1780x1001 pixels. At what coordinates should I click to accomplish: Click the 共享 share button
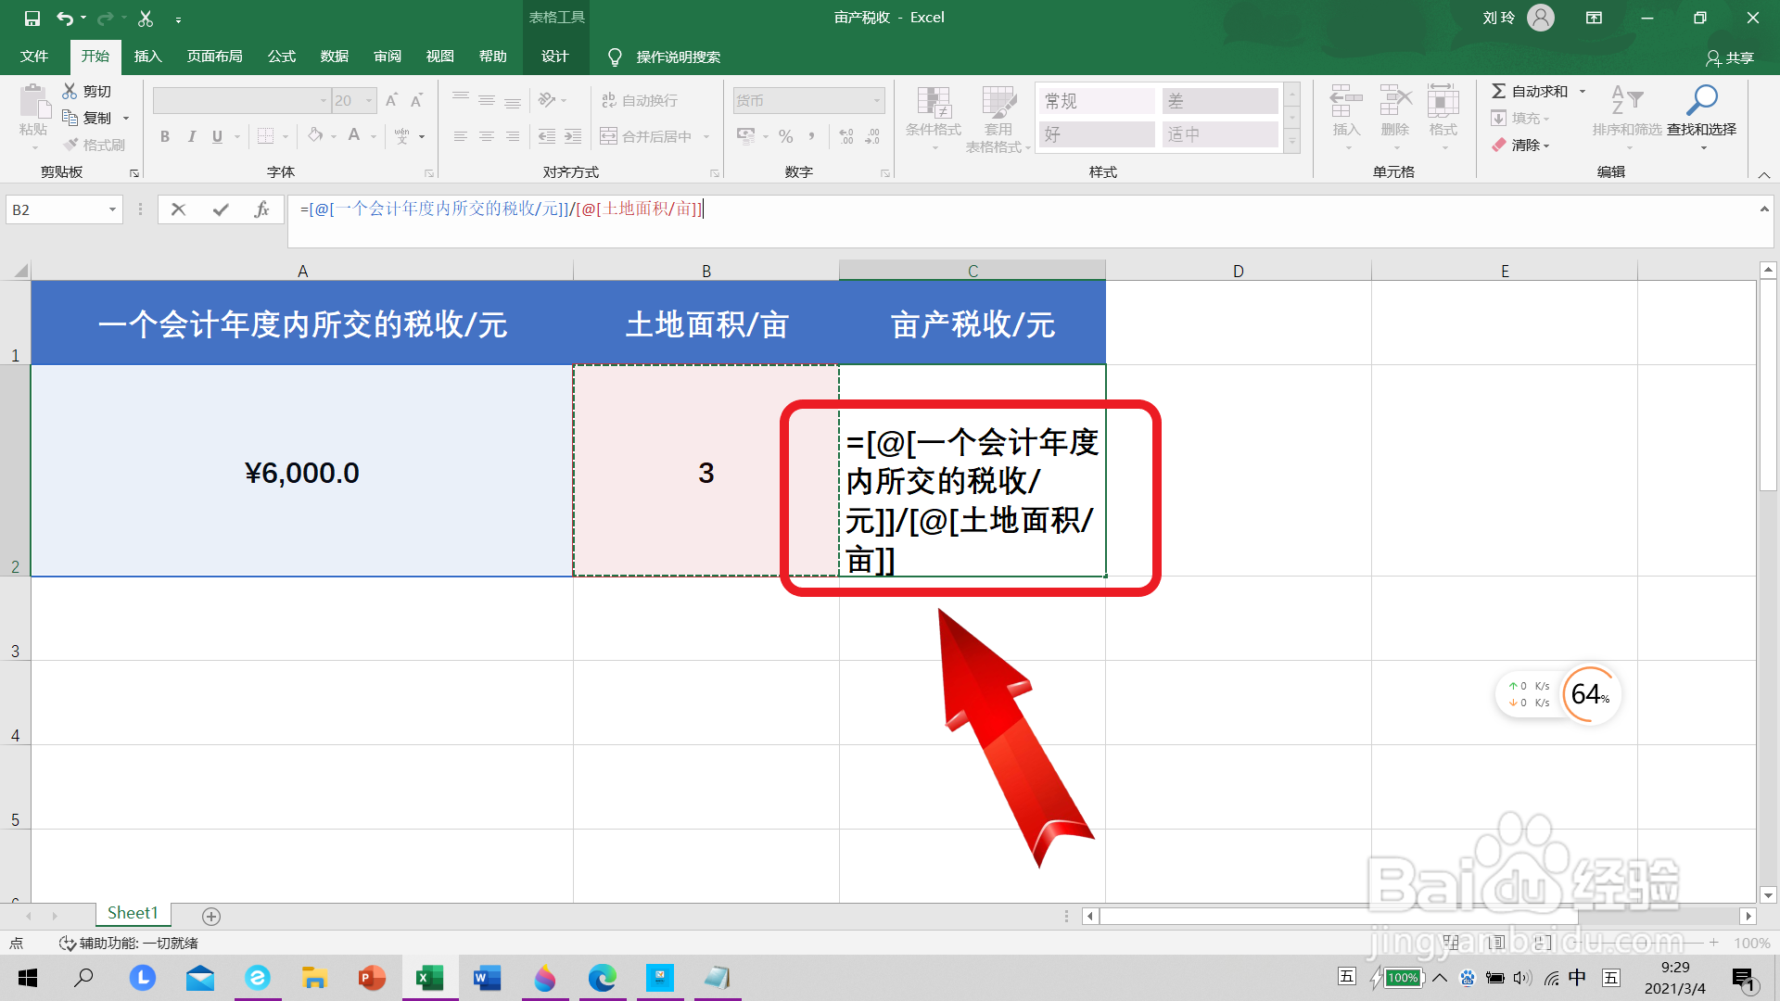click(x=1730, y=57)
